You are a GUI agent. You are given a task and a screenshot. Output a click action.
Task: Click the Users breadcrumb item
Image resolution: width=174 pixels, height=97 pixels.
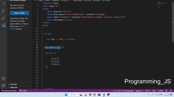41,1
